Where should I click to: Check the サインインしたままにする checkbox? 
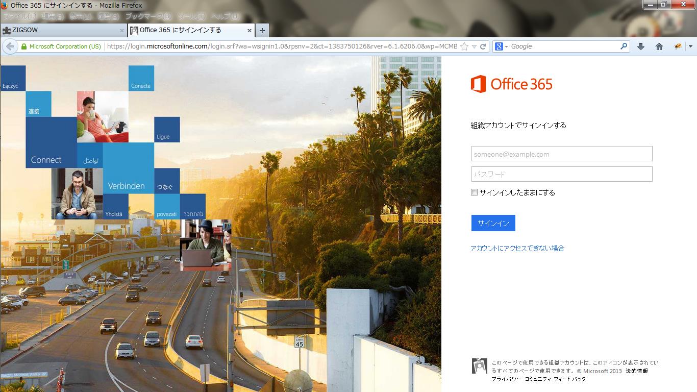475,192
